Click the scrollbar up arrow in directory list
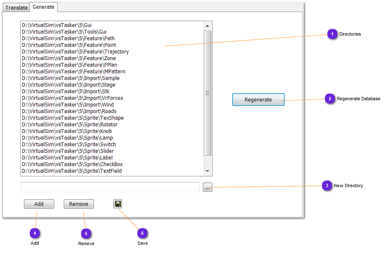The height and width of the screenshot is (253, 387). pos(208,26)
